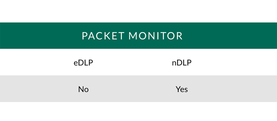Click blank area below the gray row
This screenshot has width=277, height=121.
click(139, 112)
